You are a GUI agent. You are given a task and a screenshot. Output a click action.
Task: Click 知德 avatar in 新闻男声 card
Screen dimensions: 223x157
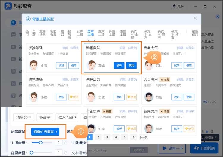point(149,128)
